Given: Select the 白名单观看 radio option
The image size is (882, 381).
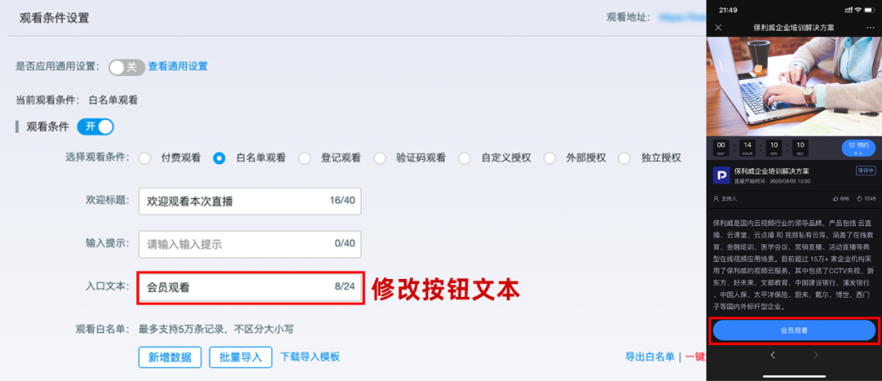Looking at the screenshot, I should pyautogui.click(x=219, y=158).
